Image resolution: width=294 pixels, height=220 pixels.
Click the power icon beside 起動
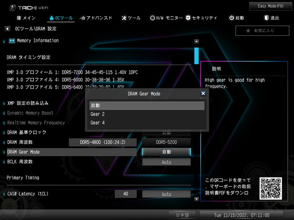[232, 18]
